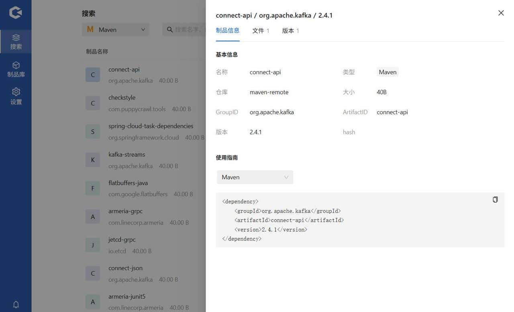Open the connect-api artifact
The image size is (514, 312).
[124, 69]
